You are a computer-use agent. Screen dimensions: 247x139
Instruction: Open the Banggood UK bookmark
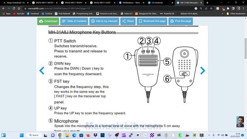(146, 14)
